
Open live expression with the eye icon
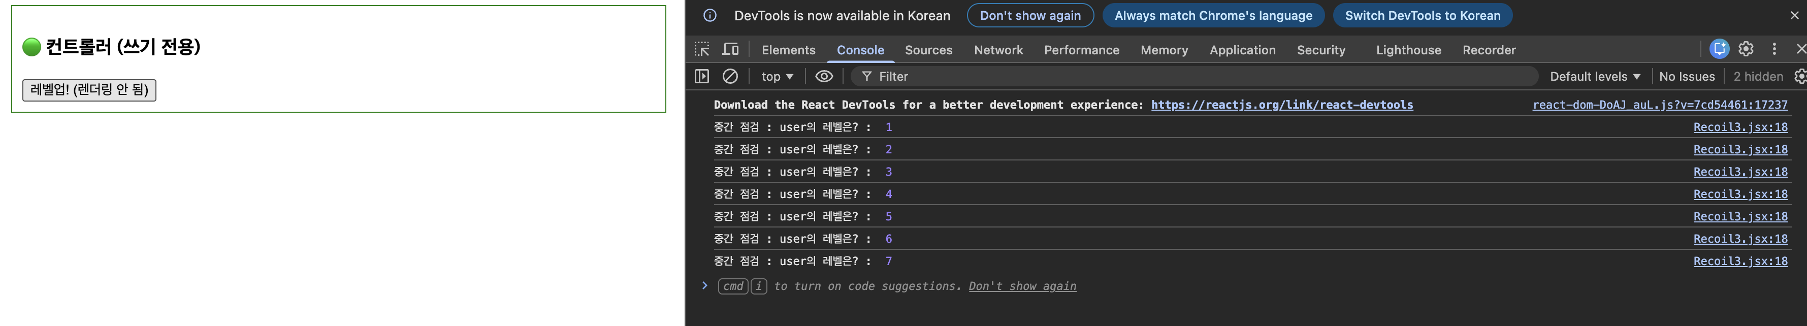tap(824, 76)
